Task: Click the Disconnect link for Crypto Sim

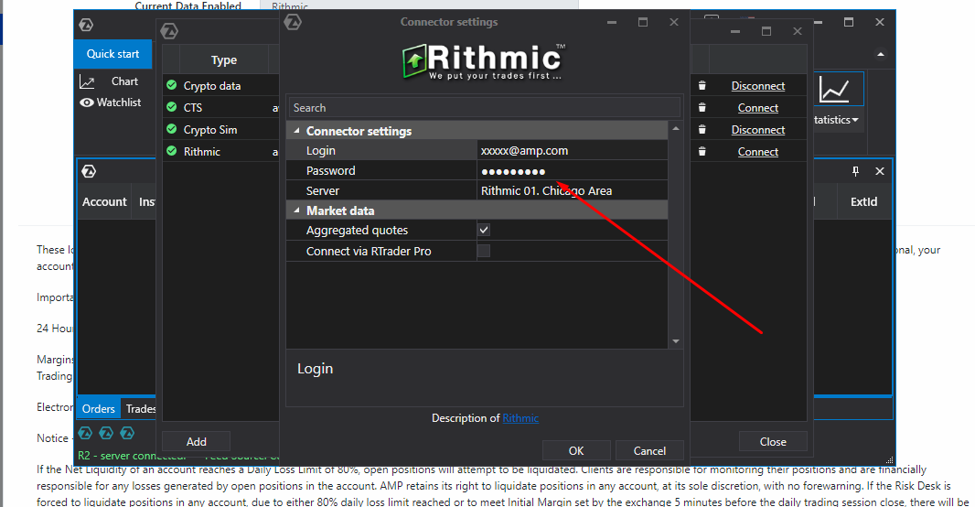Action: [x=757, y=129]
